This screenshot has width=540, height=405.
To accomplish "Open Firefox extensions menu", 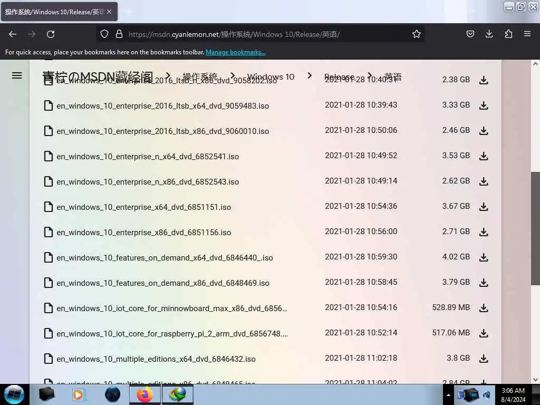I will [508, 34].
